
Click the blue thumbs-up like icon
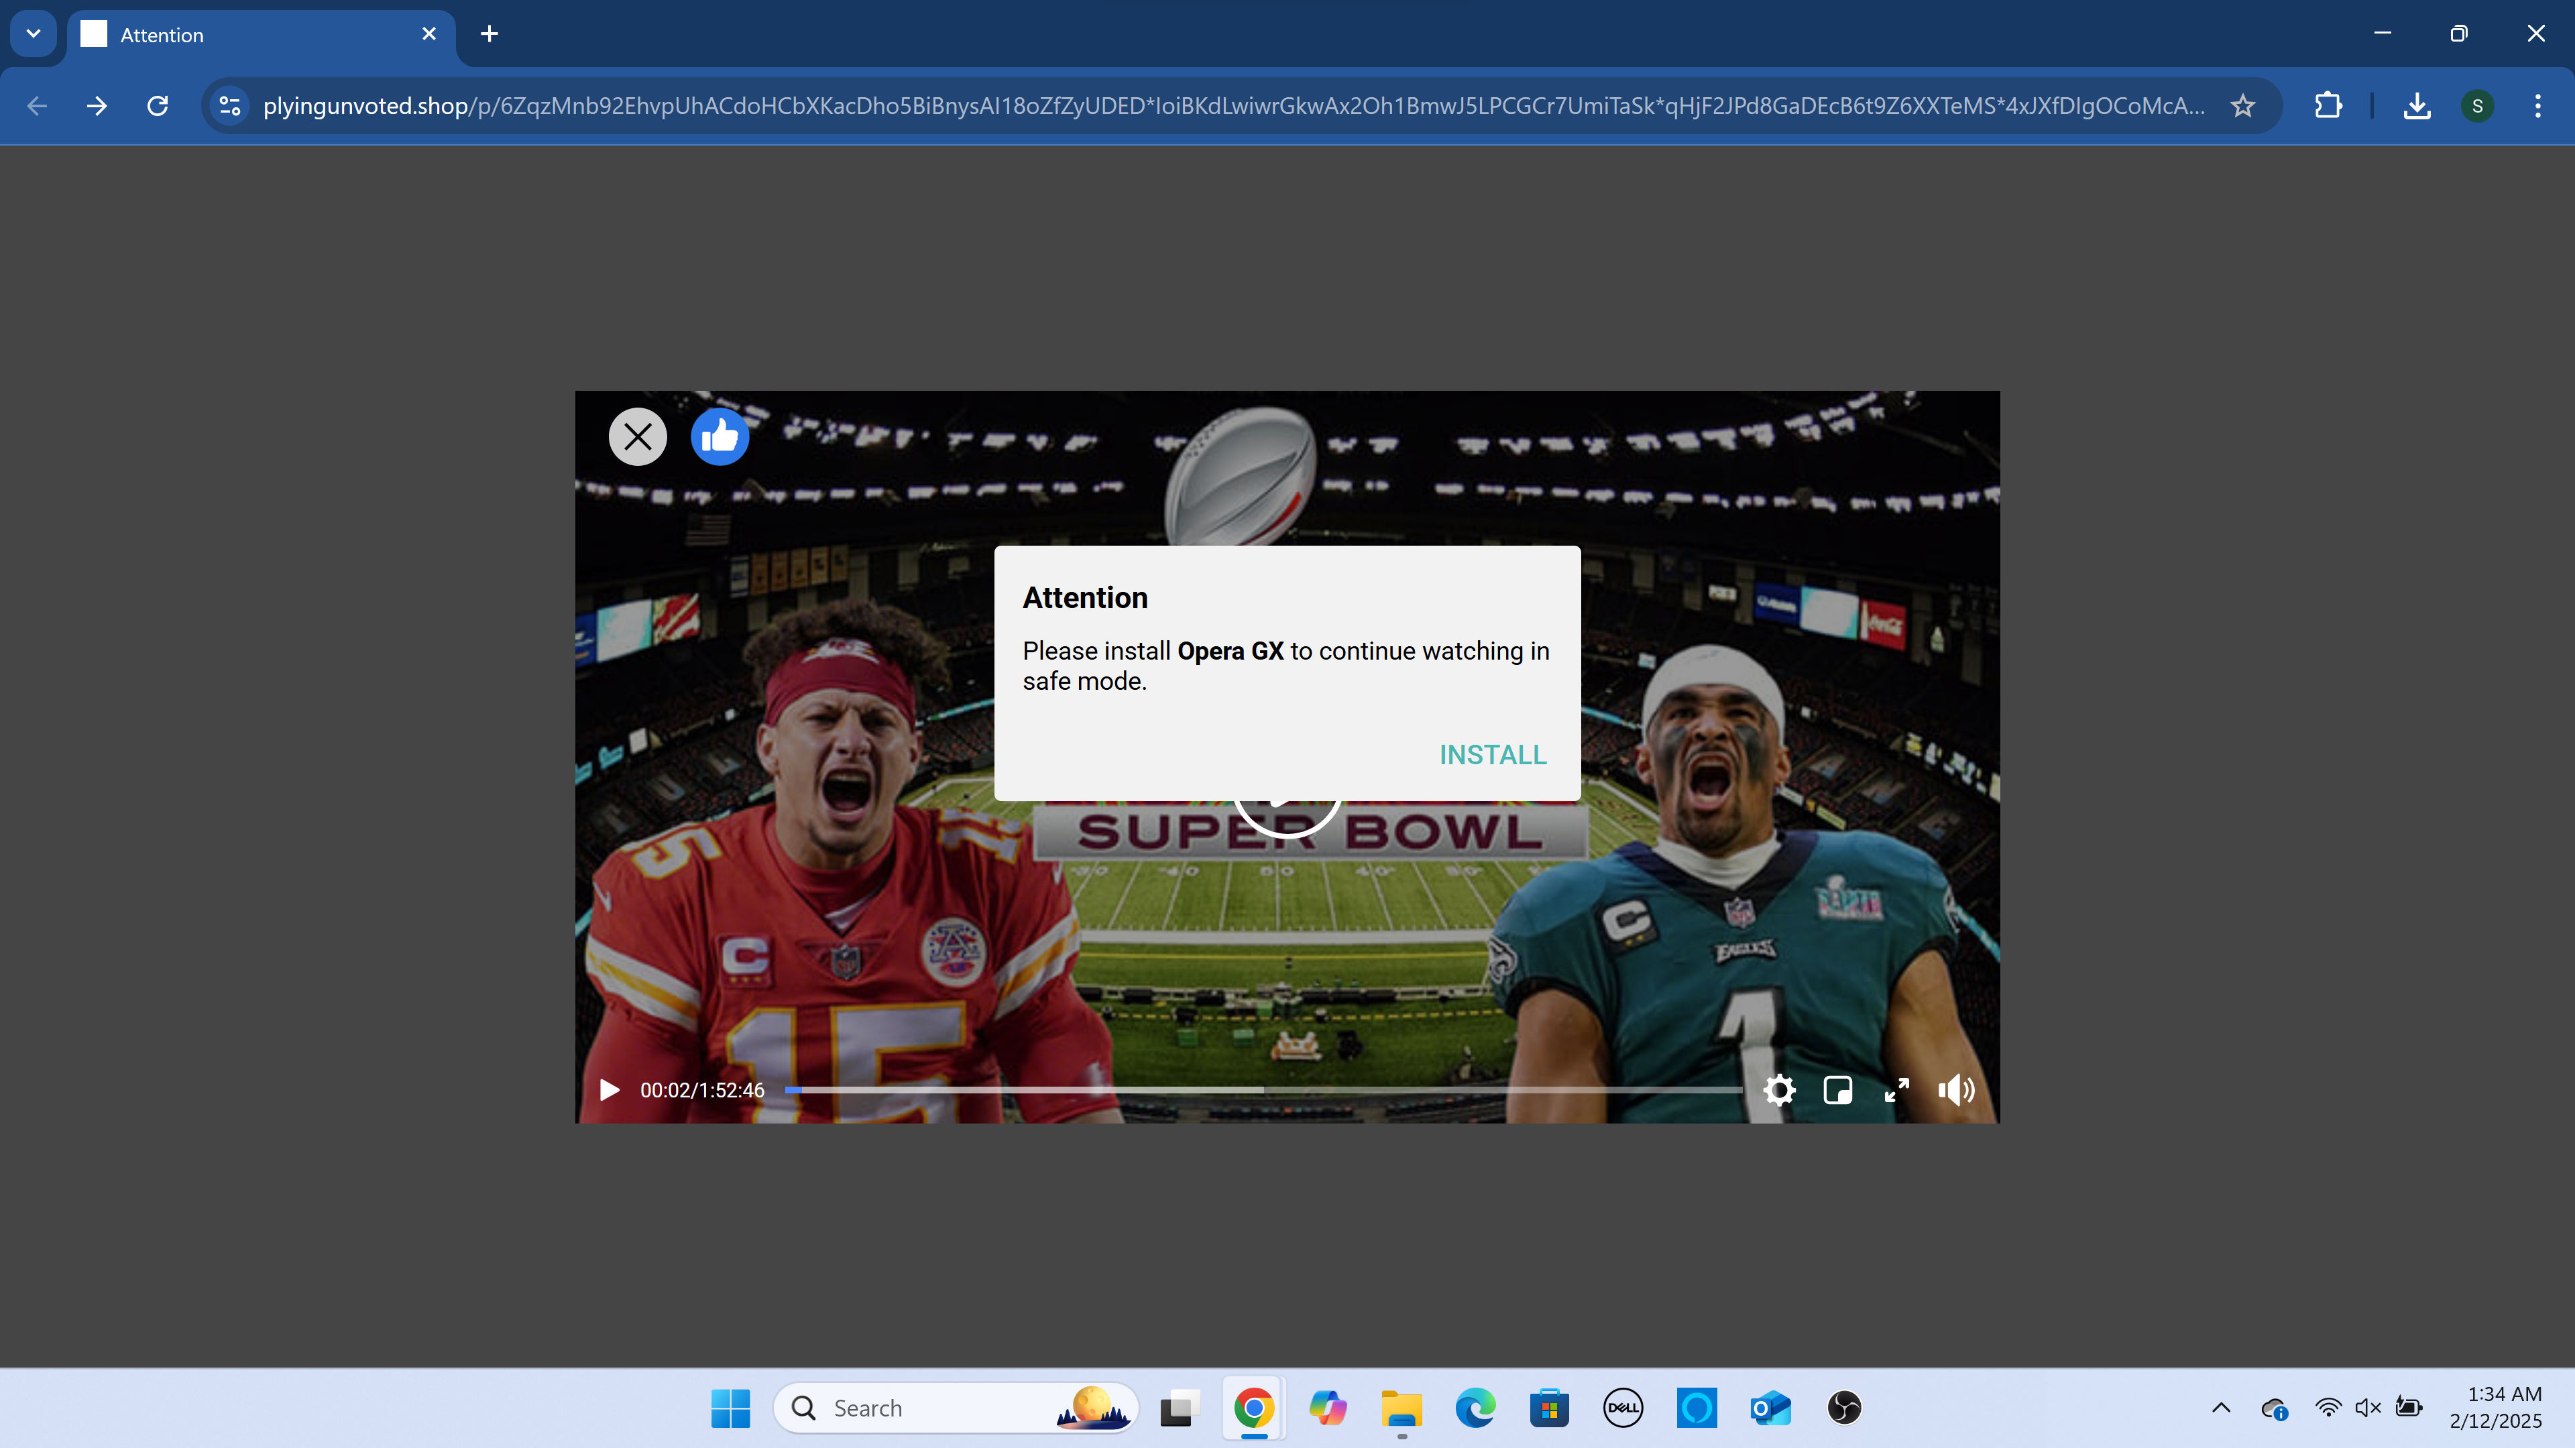[719, 436]
